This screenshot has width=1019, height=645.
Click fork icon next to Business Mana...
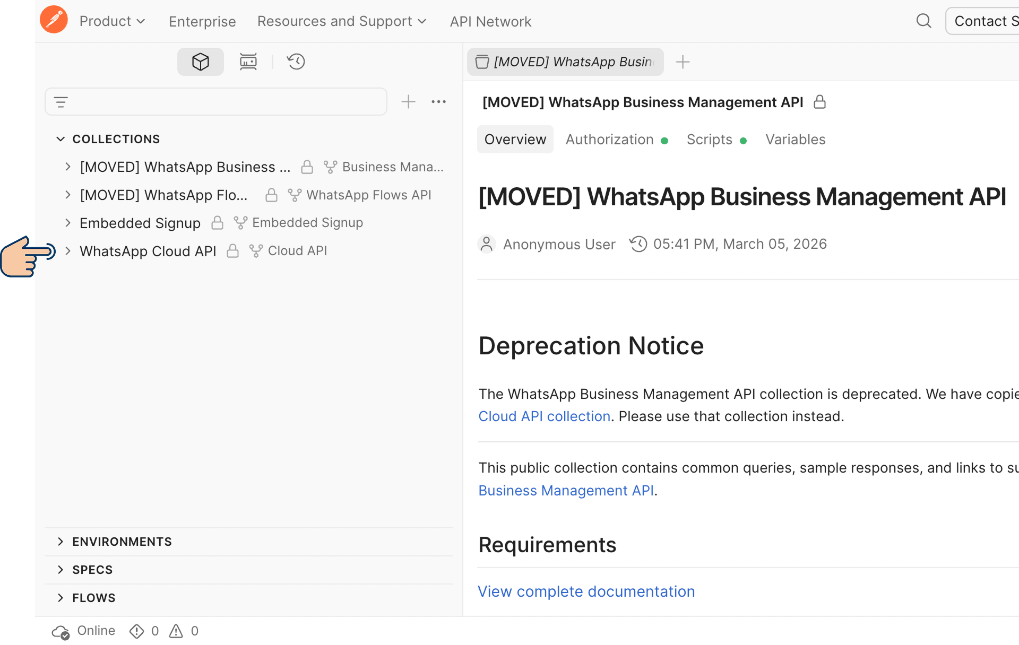[330, 167]
